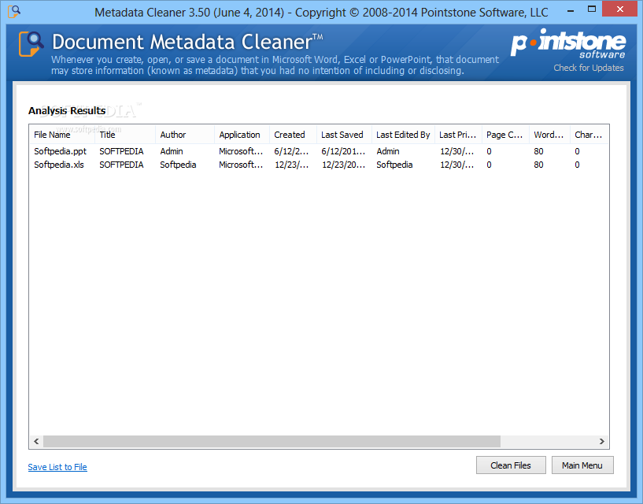Sort by Last Saved column header

click(345, 135)
